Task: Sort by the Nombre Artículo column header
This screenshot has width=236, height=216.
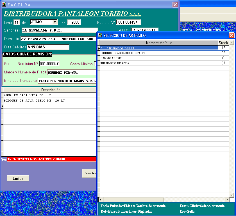Action: (x=159, y=43)
